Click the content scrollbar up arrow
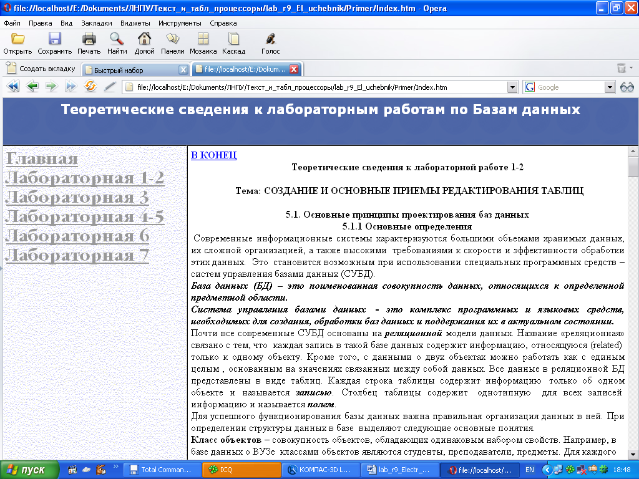Screen dimensions: 639x479 click(x=633, y=151)
